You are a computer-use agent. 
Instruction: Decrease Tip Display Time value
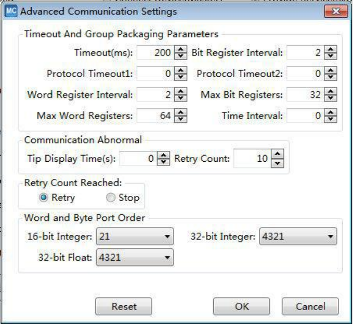pos(164,162)
